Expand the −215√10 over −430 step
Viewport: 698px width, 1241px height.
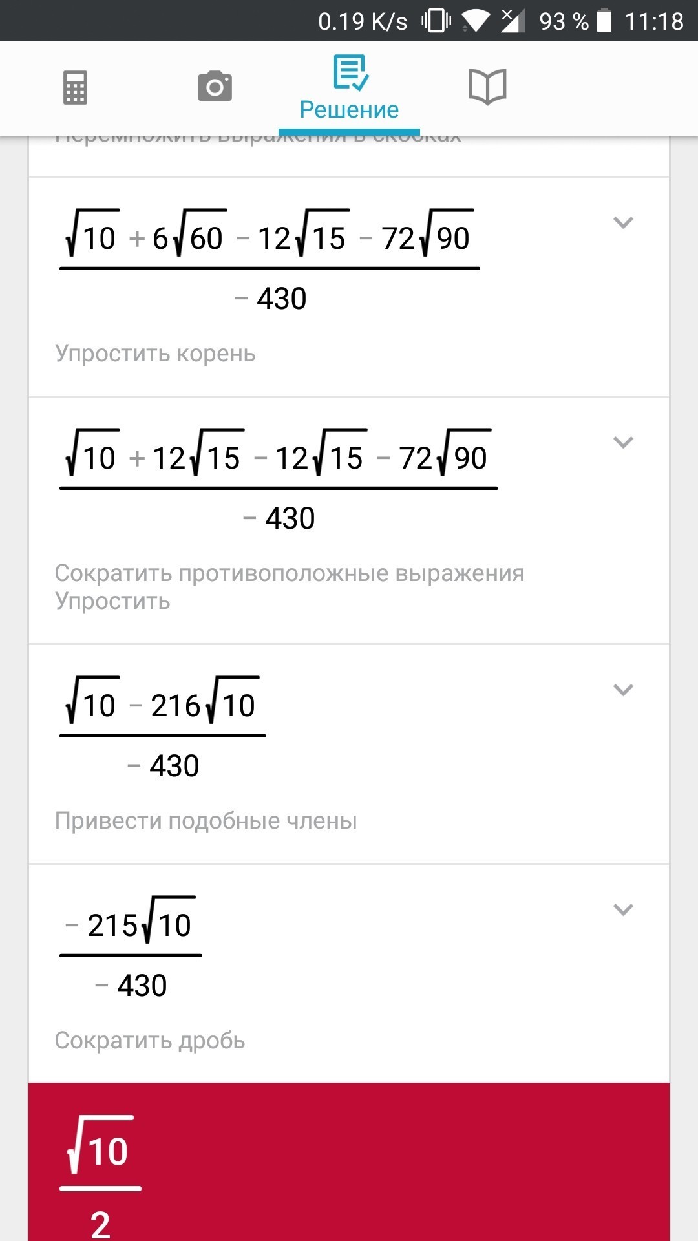point(622,910)
